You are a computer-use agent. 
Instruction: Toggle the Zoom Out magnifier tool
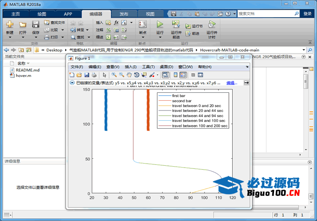121,75
